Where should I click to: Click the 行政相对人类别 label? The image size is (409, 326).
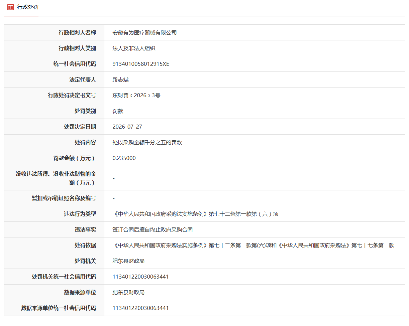[x=77, y=48]
